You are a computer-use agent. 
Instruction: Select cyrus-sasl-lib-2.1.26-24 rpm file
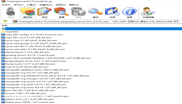click(x=34, y=46)
